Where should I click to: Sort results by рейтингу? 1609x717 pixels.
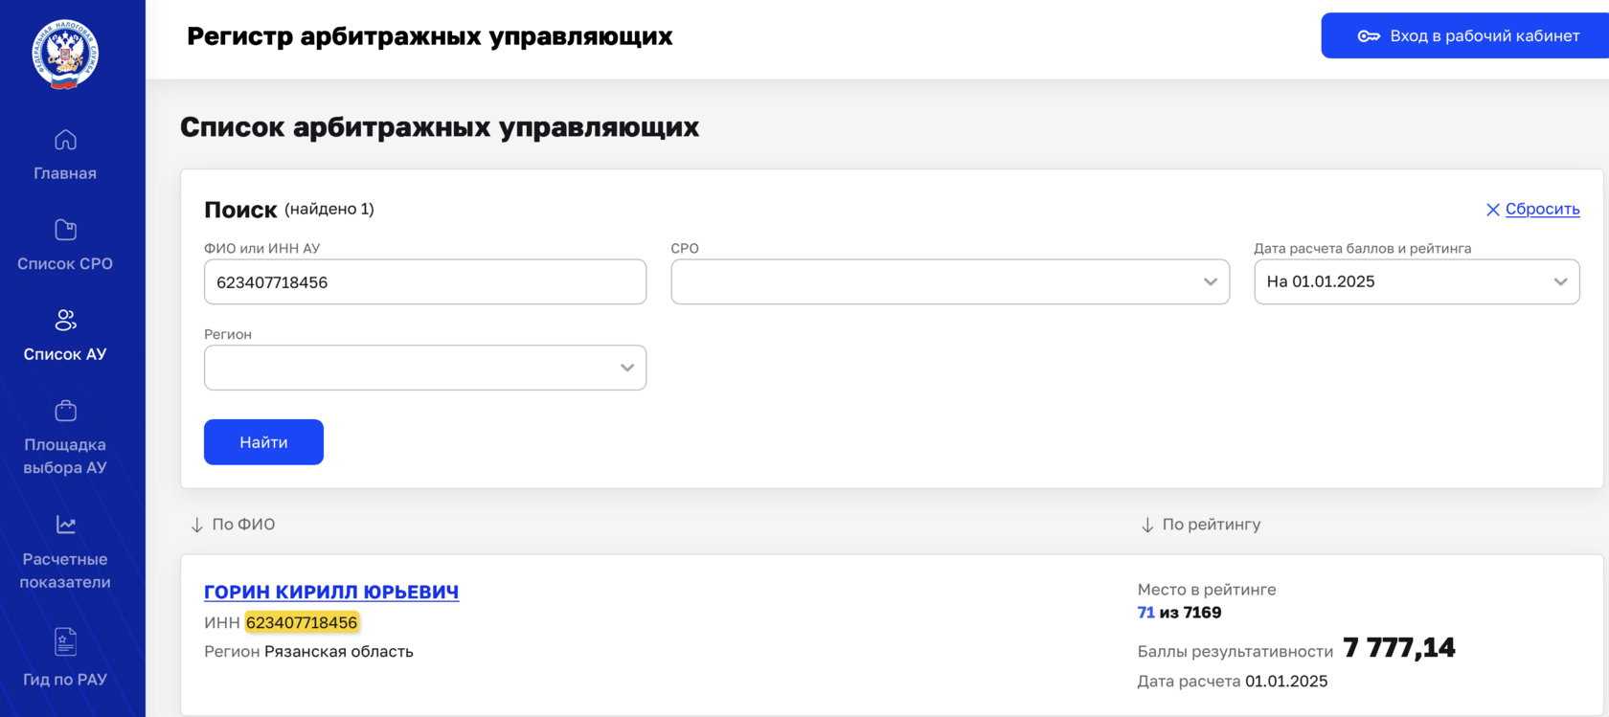(1201, 525)
